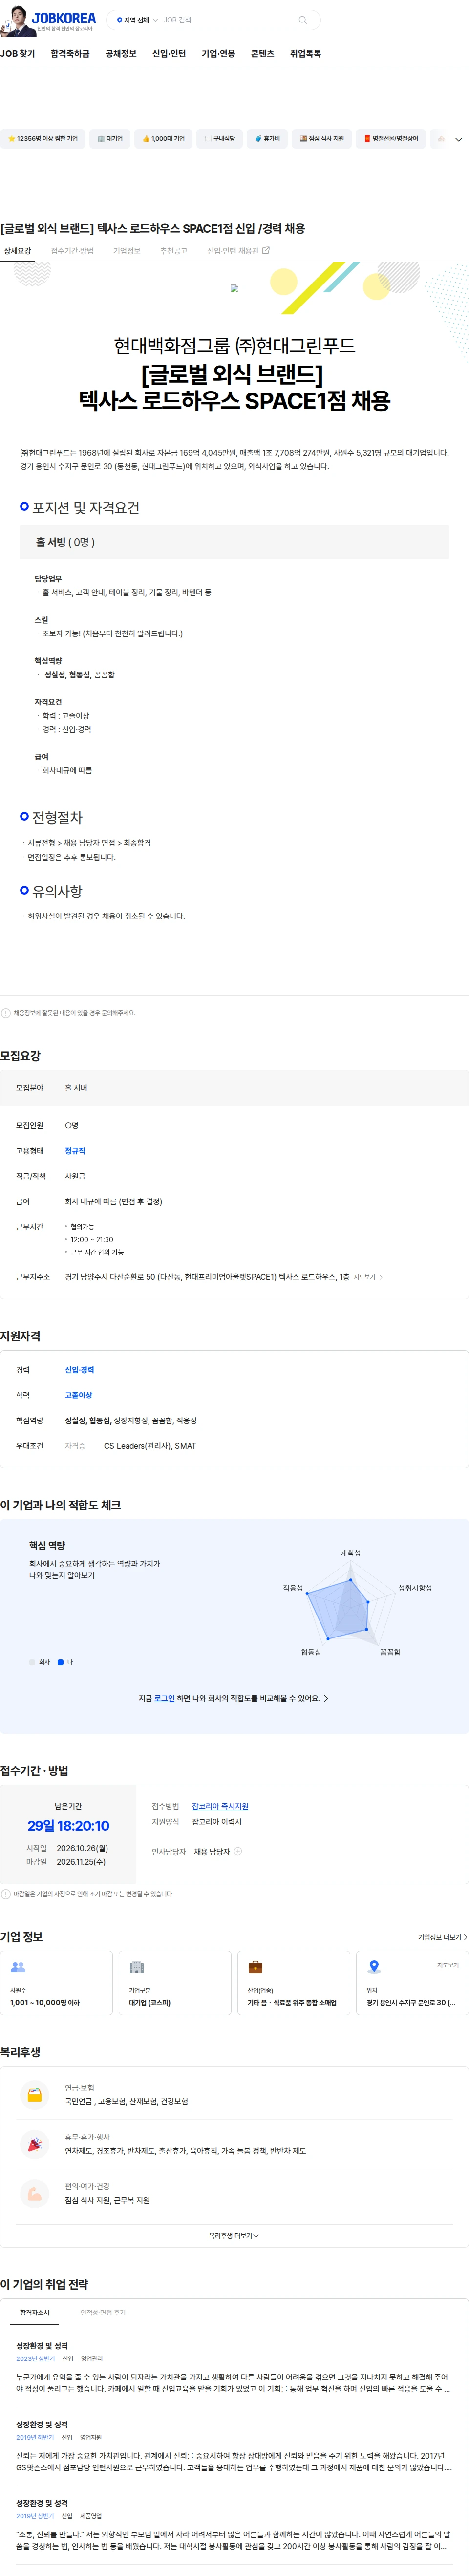Click the 연금·보험 benefit icon
This screenshot has height=2576, width=469.
(x=34, y=2094)
